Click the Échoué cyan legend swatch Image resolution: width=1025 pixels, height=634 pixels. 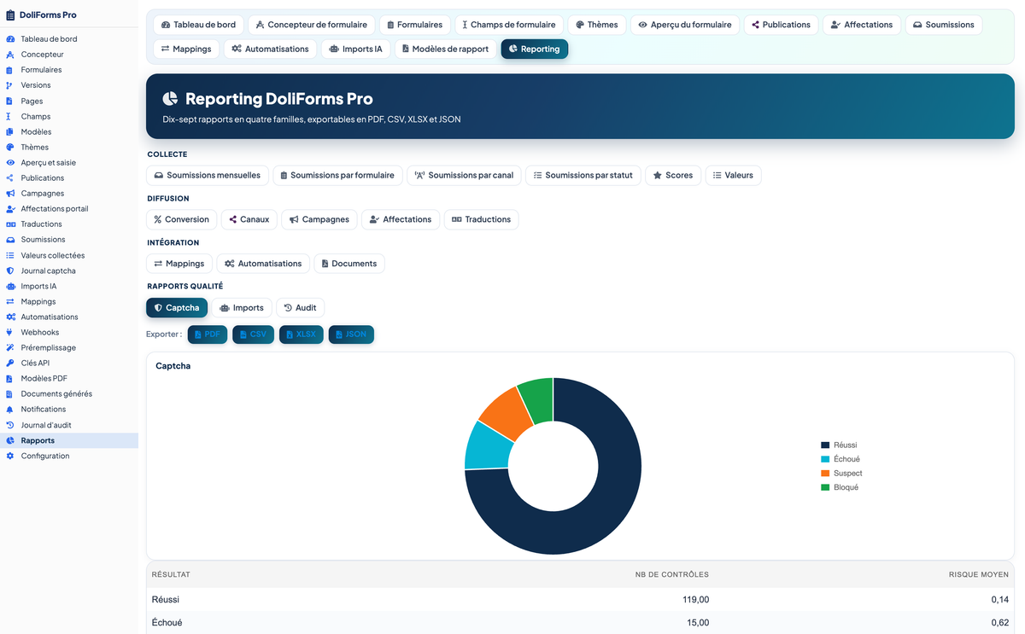coord(825,459)
